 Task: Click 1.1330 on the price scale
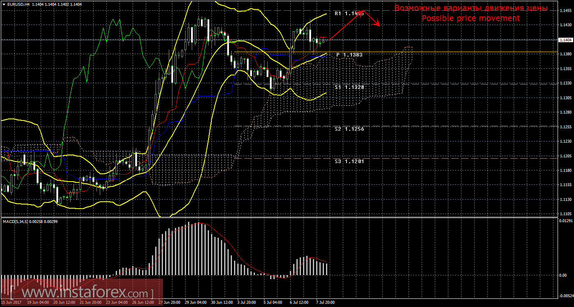coord(566,84)
